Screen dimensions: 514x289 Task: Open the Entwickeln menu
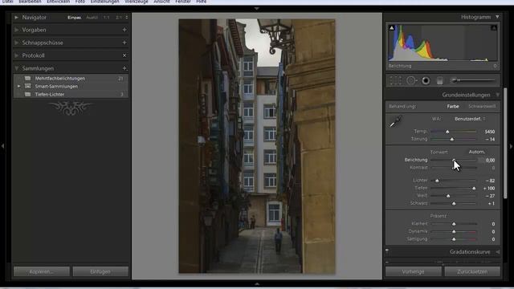click(58, 2)
